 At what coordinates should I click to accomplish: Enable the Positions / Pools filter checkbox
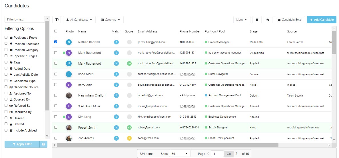click(6, 38)
